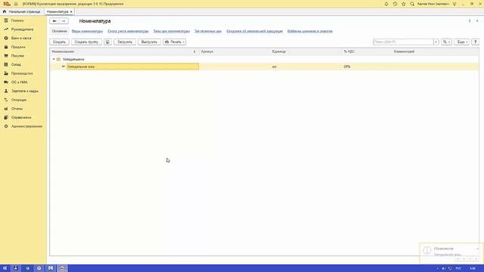This screenshot has width=484, height=272.
Task: Open the 1C application icon in taskbar
Action: pyautogui.click(x=62, y=268)
